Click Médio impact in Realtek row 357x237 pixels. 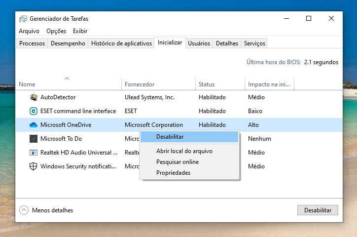256,153
